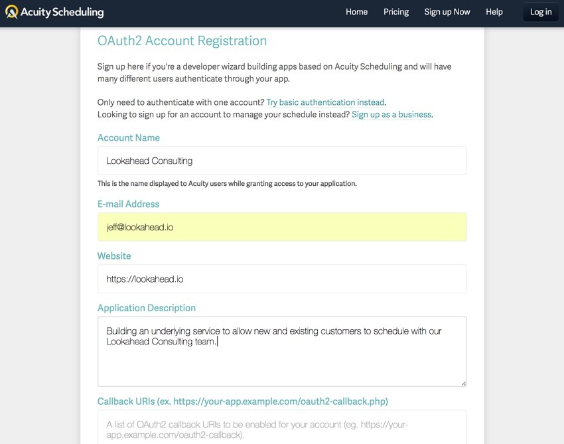Click the Log in button
Viewport: 564px width, 444px height.
pos(541,12)
